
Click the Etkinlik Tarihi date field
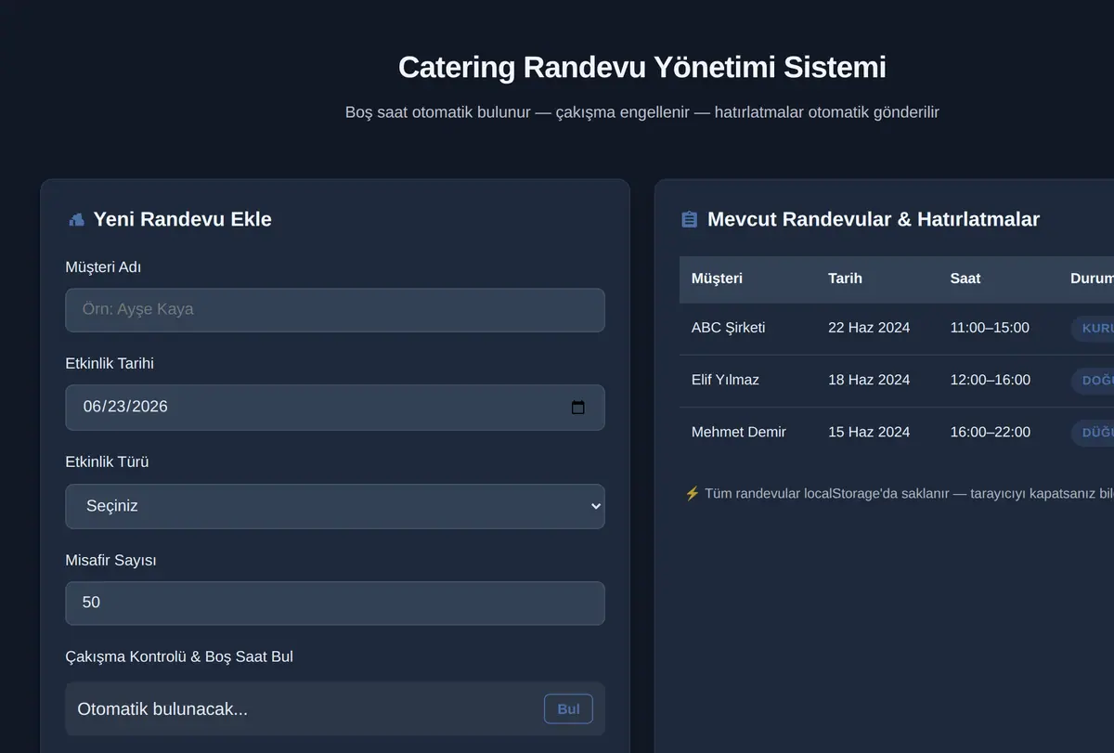(x=335, y=408)
